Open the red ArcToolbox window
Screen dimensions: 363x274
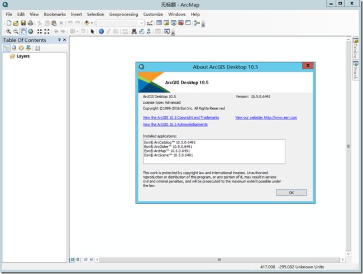tap(180, 23)
